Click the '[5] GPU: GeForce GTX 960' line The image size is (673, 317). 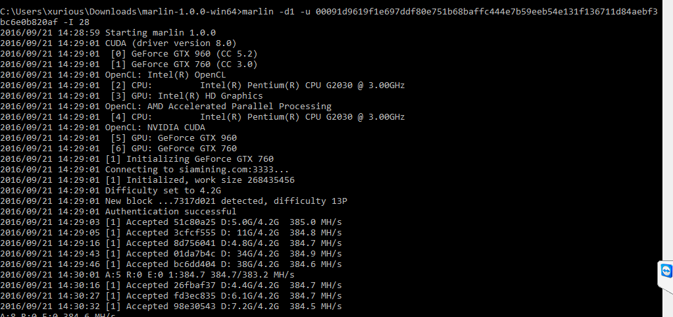pyautogui.click(x=118, y=137)
